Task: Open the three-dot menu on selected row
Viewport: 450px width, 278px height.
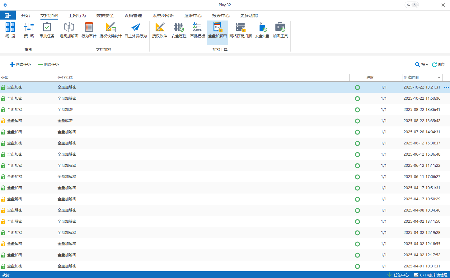Action: click(446, 87)
